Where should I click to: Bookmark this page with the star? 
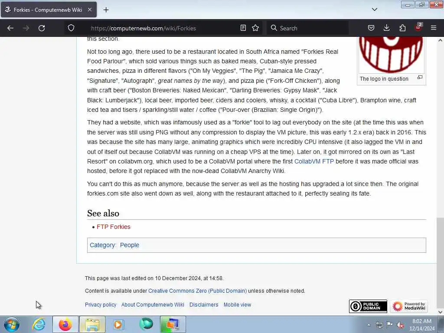pos(255,28)
